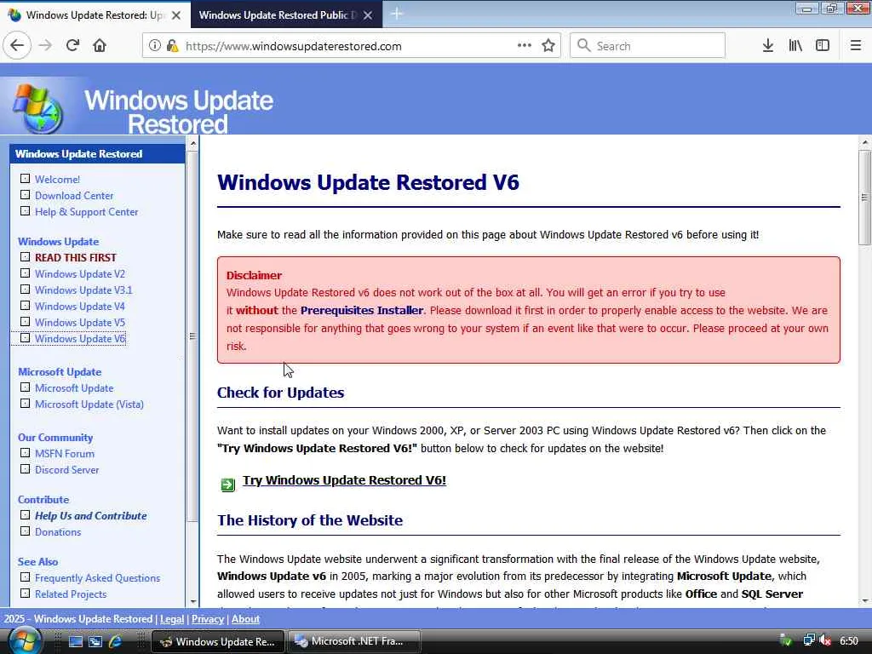Click the Show Desktop quick launch icon
The image size is (872, 654).
point(76,641)
